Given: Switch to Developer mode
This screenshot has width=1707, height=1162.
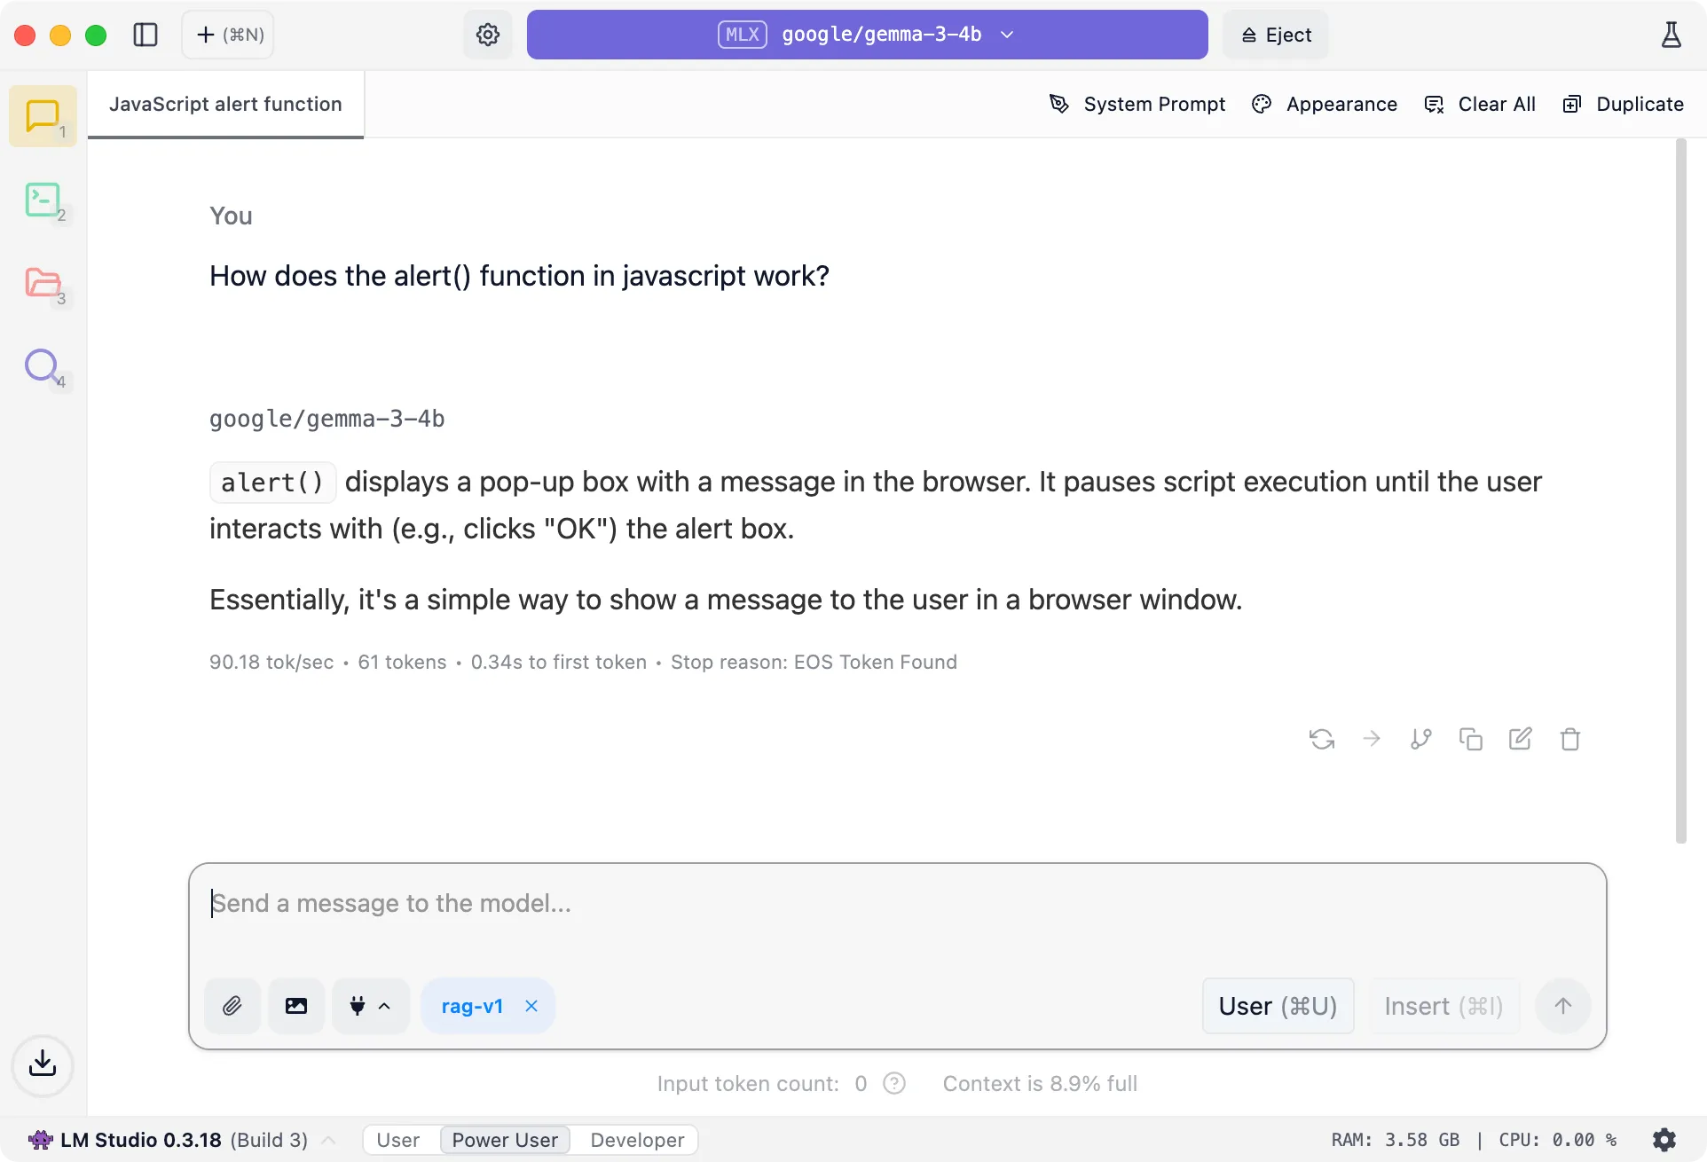Looking at the screenshot, I should (x=637, y=1140).
